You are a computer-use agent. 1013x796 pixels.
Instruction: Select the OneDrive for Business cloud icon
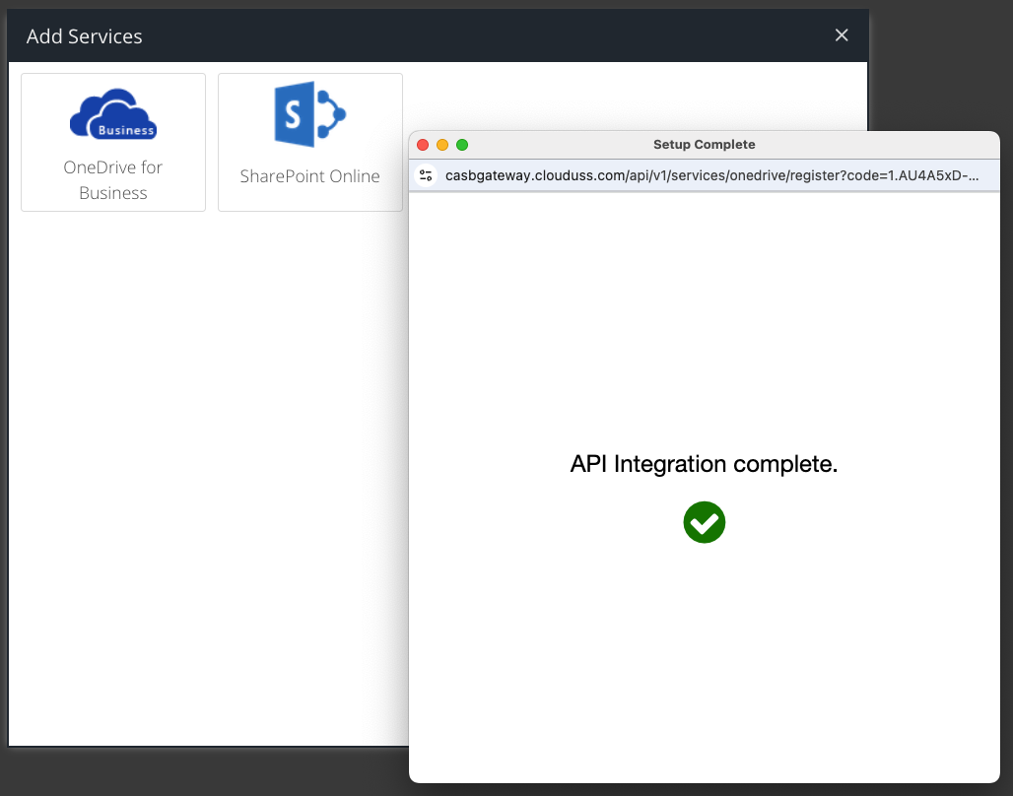113,113
